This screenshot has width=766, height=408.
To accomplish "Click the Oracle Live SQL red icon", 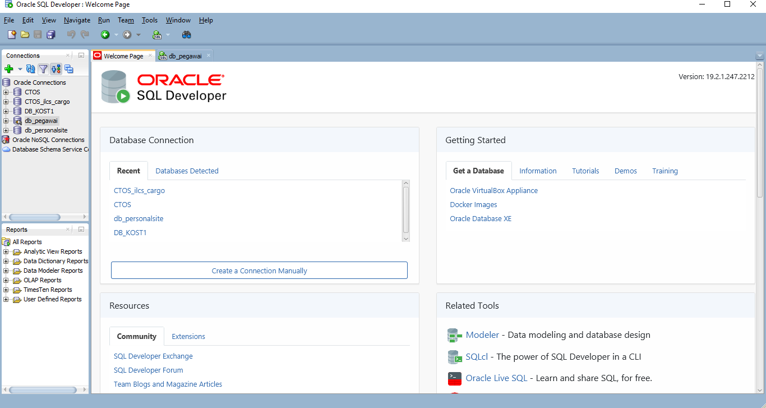I will 454,378.
